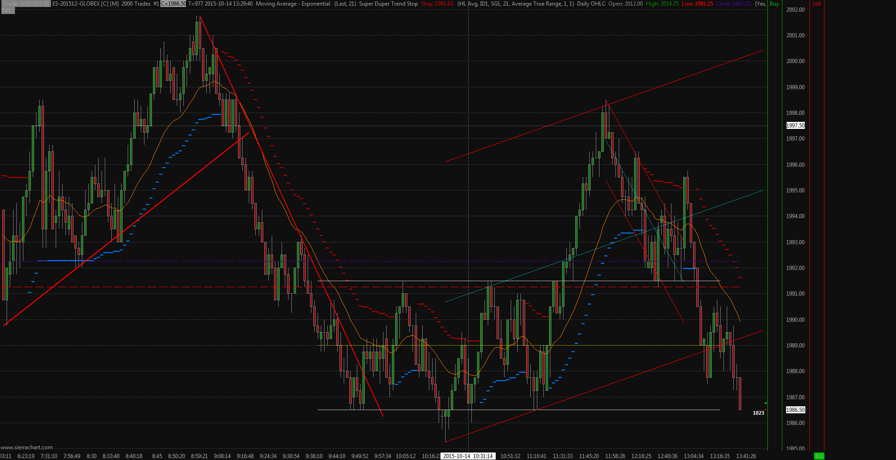Click the Stop: 1991.63 value

437,4
